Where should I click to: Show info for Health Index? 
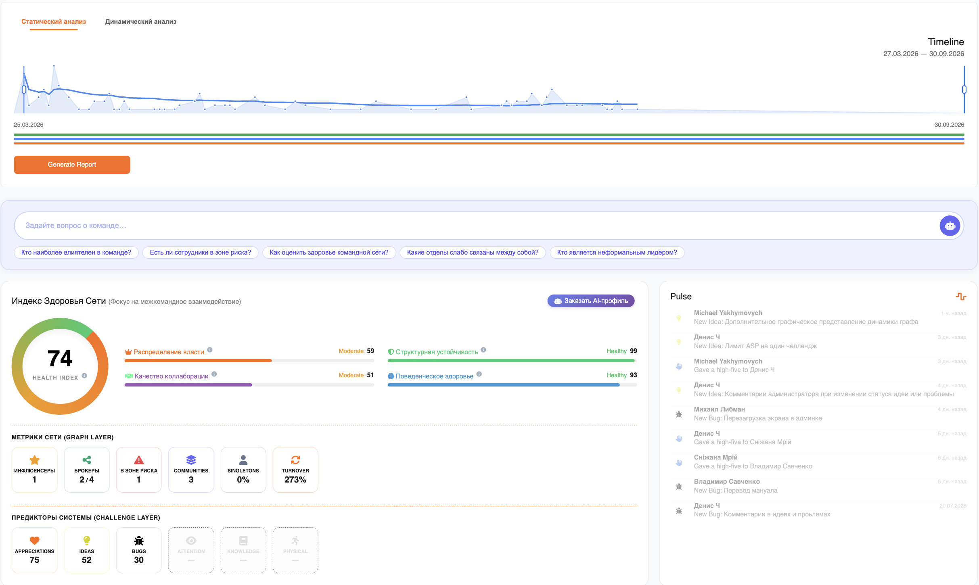tap(84, 376)
